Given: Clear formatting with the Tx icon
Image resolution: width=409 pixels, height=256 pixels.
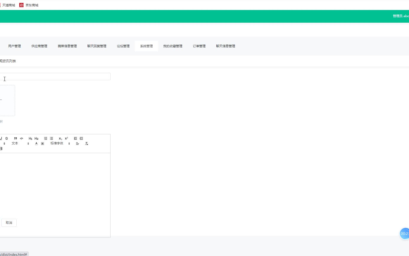Looking at the screenshot, I should 87,144.
